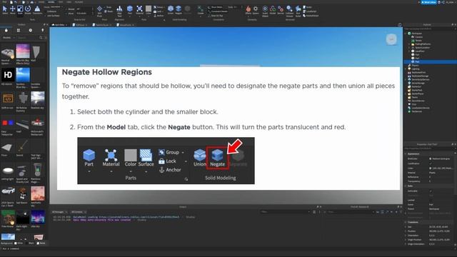This screenshot has width=457, height=257.
Task: Open the dropdown arrow below Part
Action: tap(130, 16)
